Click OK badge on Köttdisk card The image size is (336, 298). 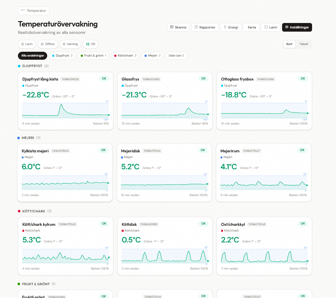[x=203, y=224]
